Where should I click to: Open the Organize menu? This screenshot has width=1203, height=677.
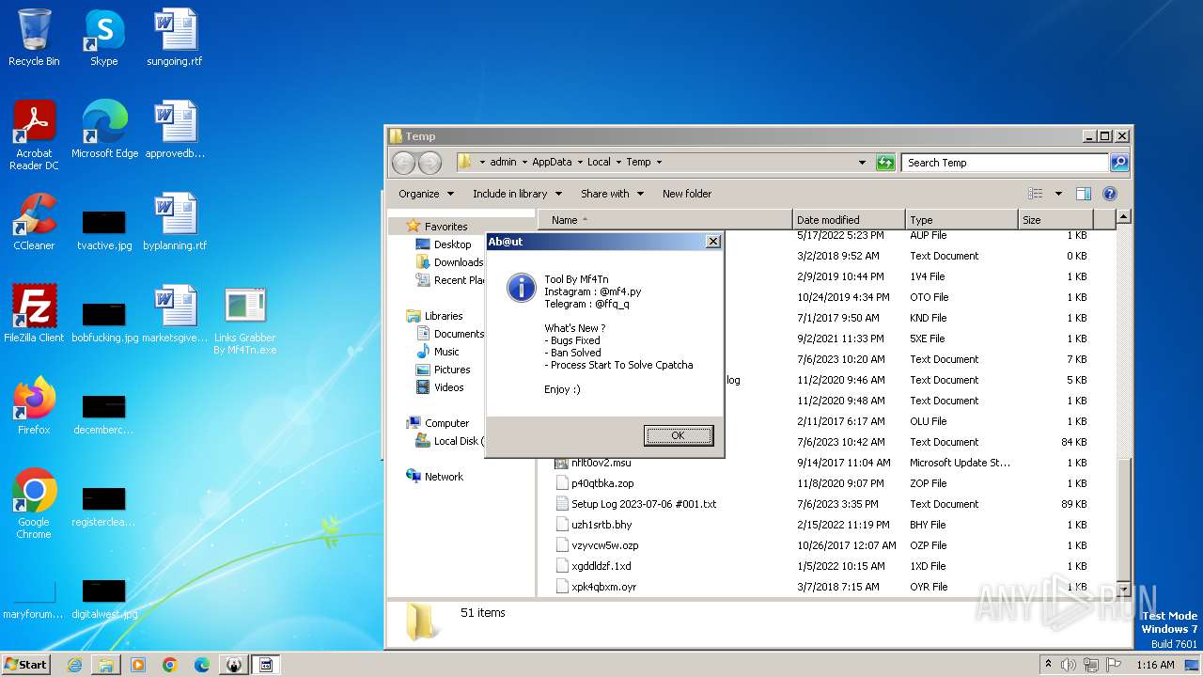point(426,194)
